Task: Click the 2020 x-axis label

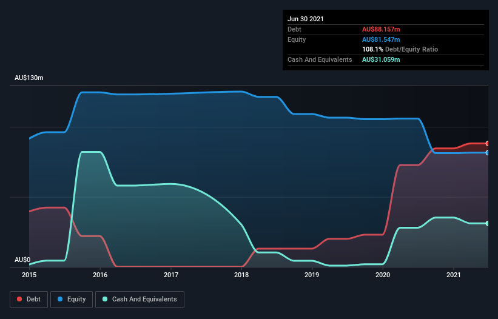Action: point(383,275)
